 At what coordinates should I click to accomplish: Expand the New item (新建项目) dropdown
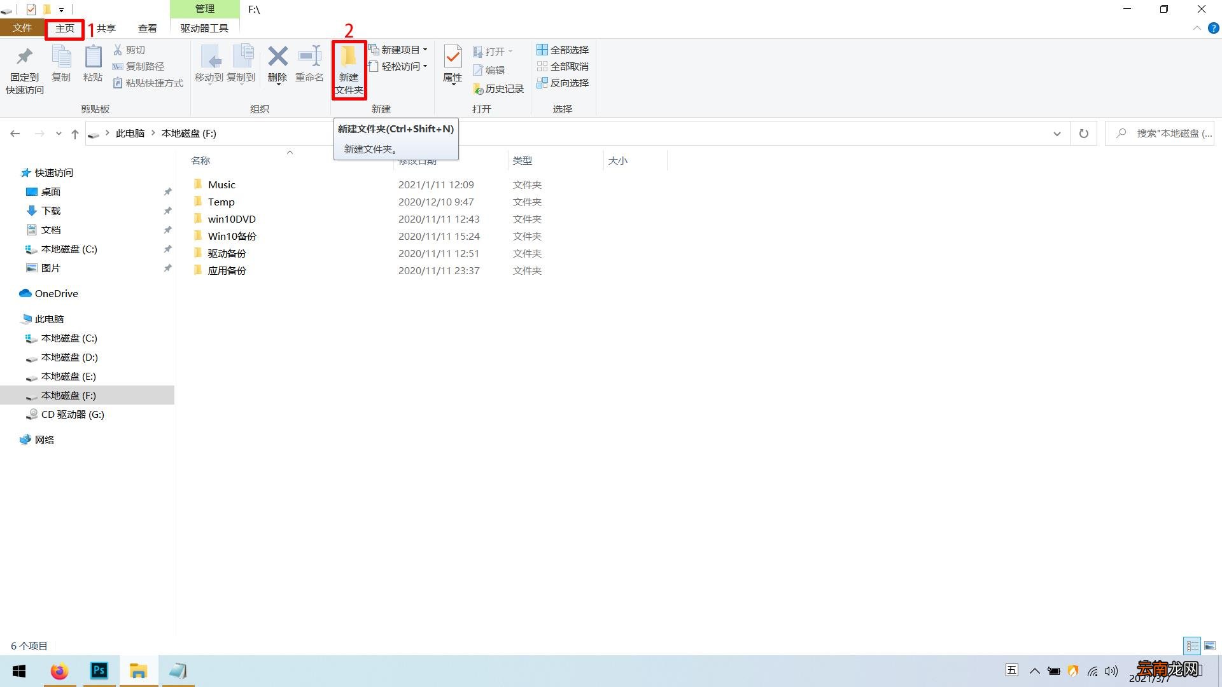tap(398, 50)
